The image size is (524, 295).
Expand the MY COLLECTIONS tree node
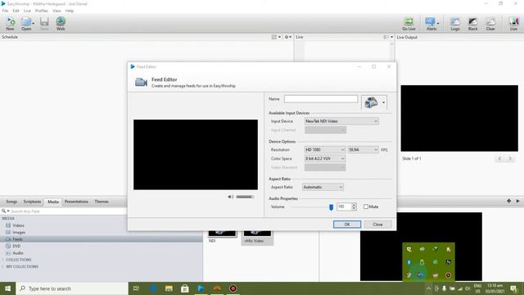click(3, 266)
